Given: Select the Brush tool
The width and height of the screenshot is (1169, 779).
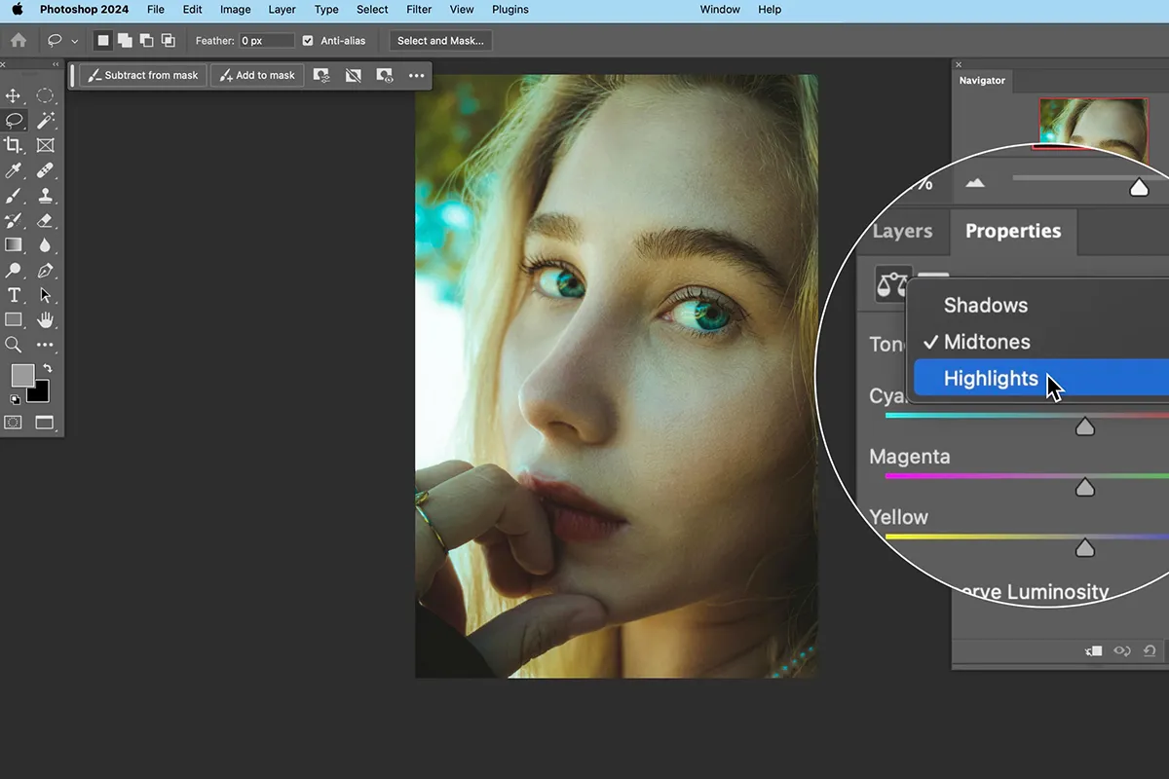Looking at the screenshot, I should pyautogui.click(x=14, y=196).
